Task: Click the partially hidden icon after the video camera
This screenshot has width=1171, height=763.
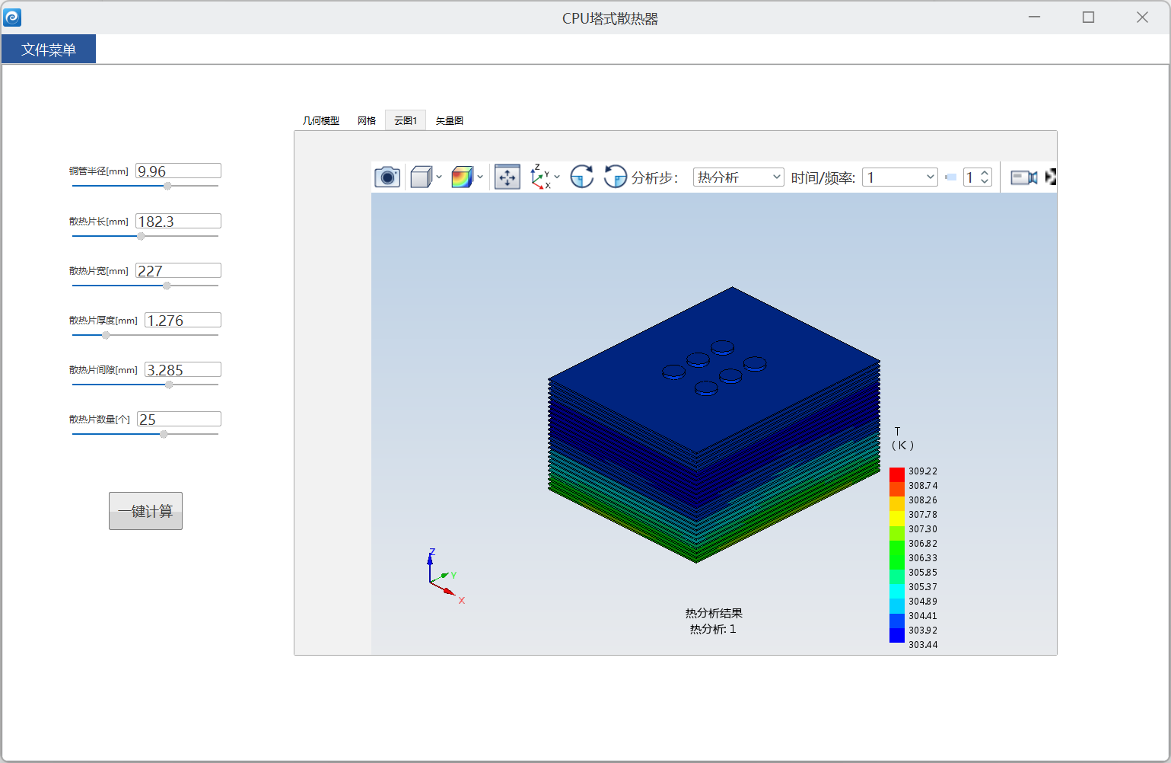Action: coord(1051,177)
